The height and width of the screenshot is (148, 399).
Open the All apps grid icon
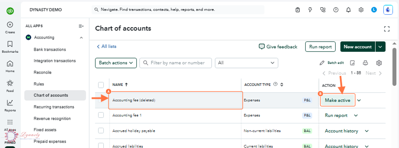coord(10,122)
